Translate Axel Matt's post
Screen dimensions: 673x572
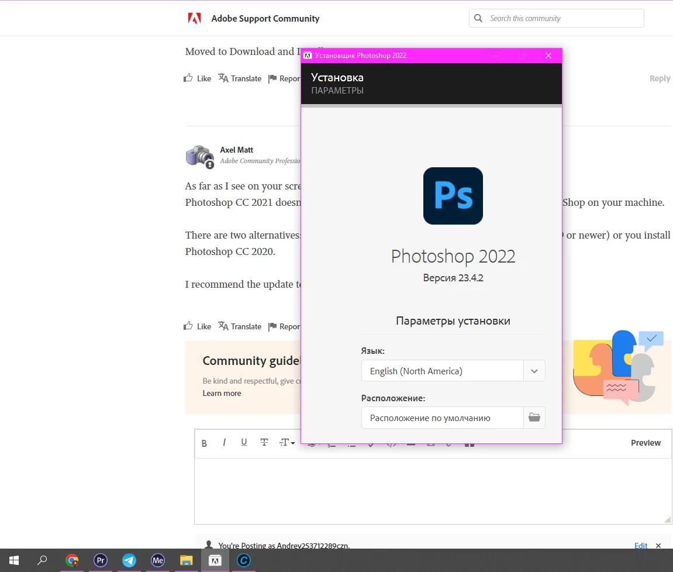coord(240,326)
